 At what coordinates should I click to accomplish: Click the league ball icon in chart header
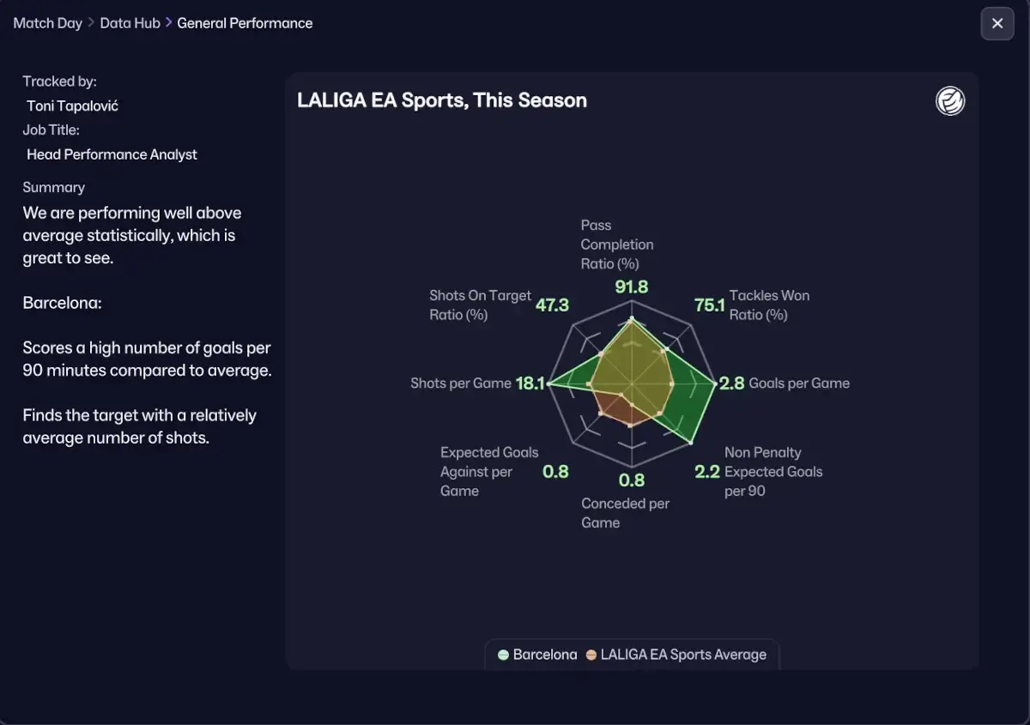click(x=950, y=101)
